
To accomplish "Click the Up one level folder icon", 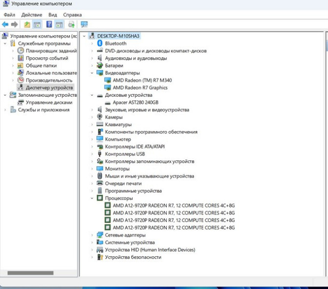I will click(27, 24).
